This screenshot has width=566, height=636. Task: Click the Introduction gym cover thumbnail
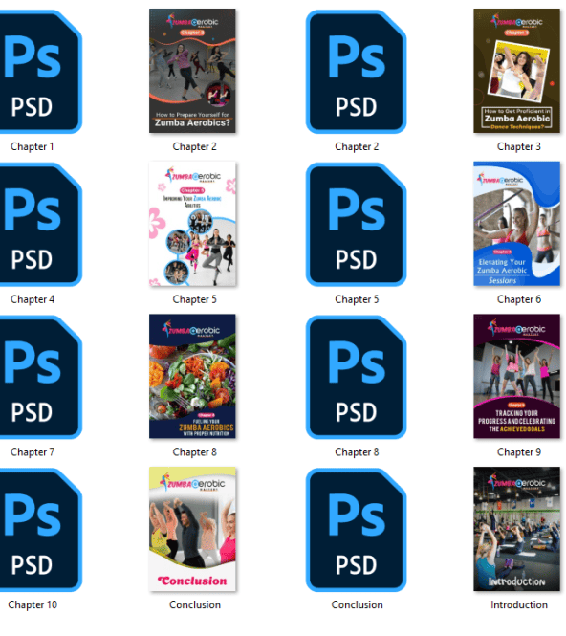pos(516,529)
